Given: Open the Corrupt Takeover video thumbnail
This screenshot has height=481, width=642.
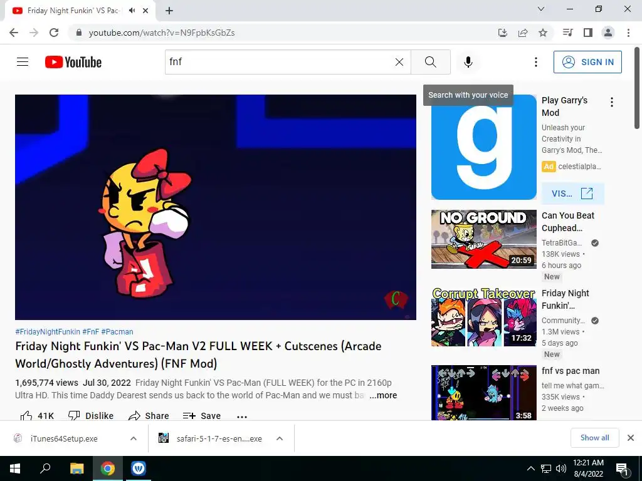Looking at the screenshot, I should click(x=483, y=317).
